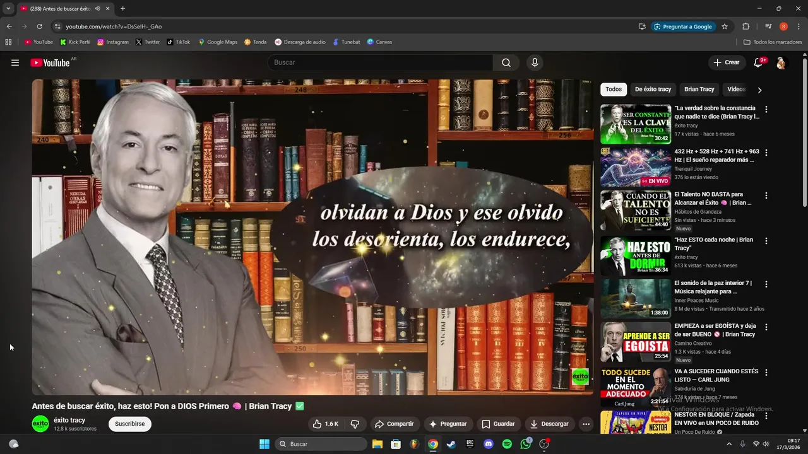
Task: Open options for "La verdad sobre la constancia" video
Action: pos(766,109)
